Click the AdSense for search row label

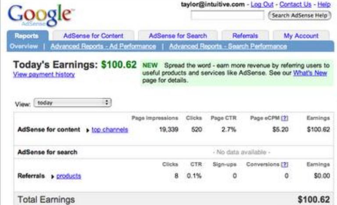point(47,152)
